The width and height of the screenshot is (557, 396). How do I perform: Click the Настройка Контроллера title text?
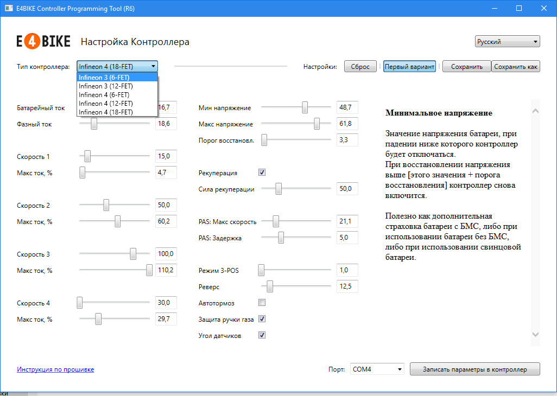point(135,42)
